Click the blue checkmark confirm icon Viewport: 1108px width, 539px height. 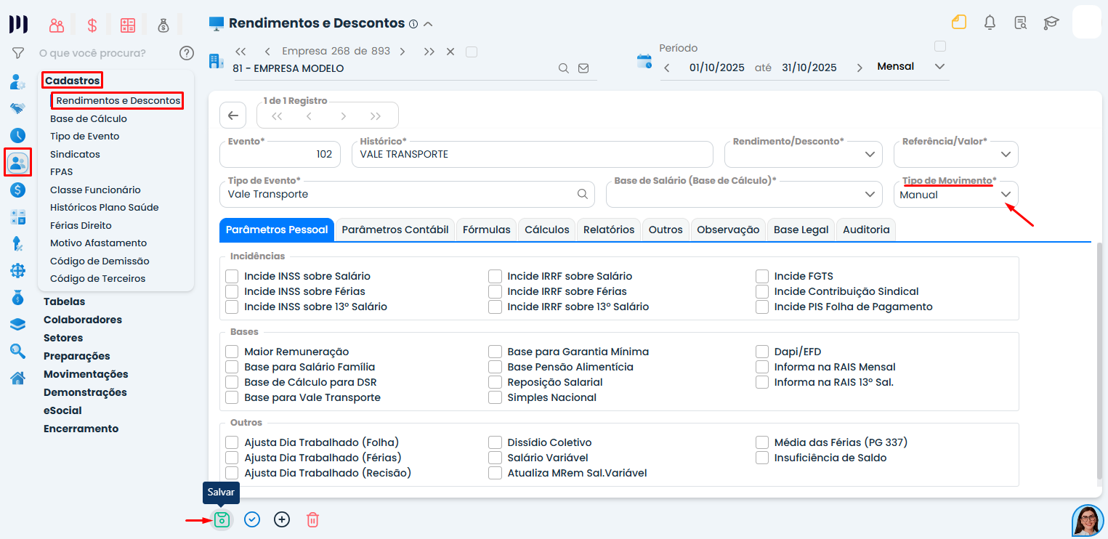[252, 519]
